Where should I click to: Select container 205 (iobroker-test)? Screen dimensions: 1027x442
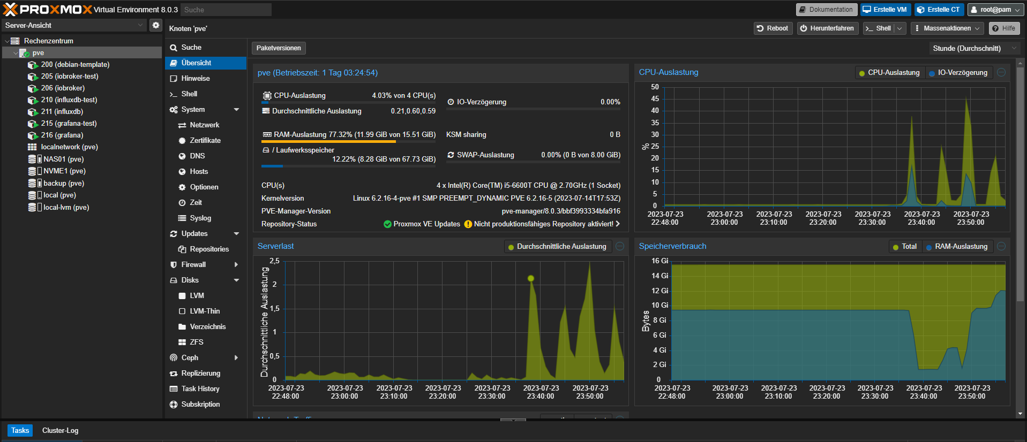point(70,76)
